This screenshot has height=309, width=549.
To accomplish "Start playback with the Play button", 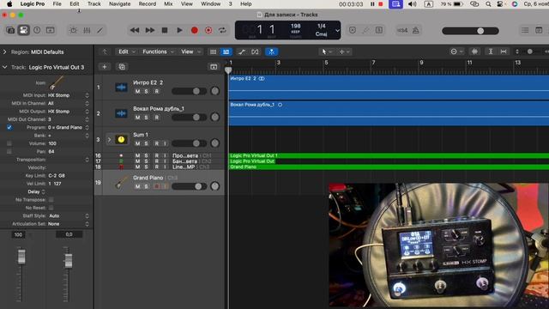I will 179,31.
